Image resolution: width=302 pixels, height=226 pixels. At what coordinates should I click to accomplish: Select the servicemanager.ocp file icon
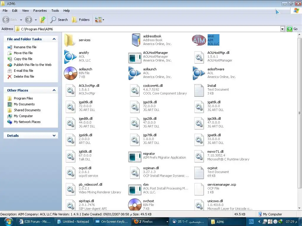199,189
